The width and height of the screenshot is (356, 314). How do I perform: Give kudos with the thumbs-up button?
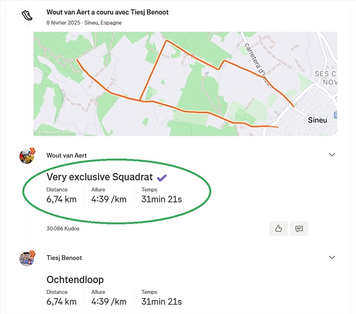tap(279, 228)
